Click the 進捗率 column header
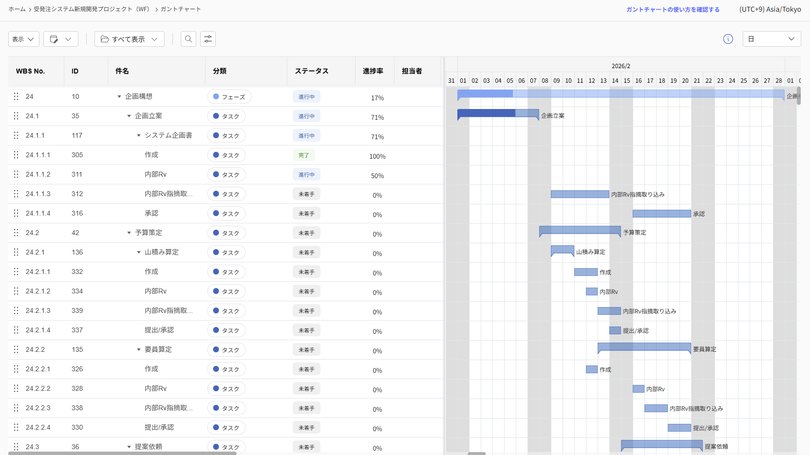The height and width of the screenshot is (455, 810). (x=373, y=71)
